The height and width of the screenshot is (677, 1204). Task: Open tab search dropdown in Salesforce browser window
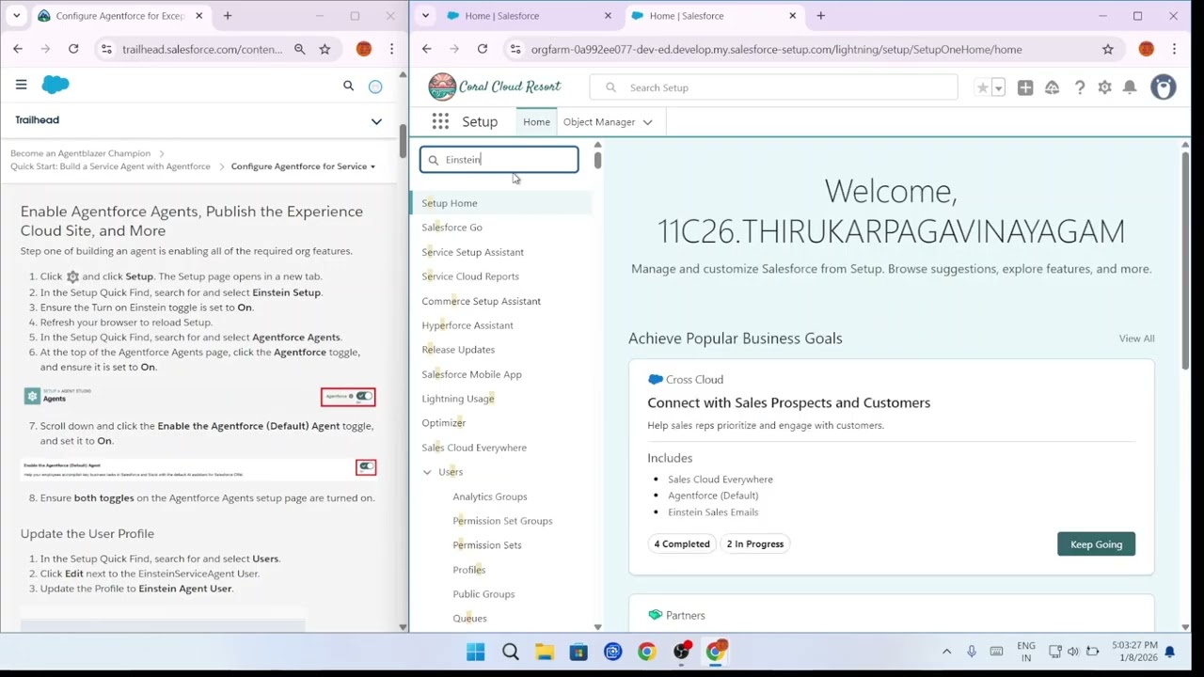(x=425, y=16)
